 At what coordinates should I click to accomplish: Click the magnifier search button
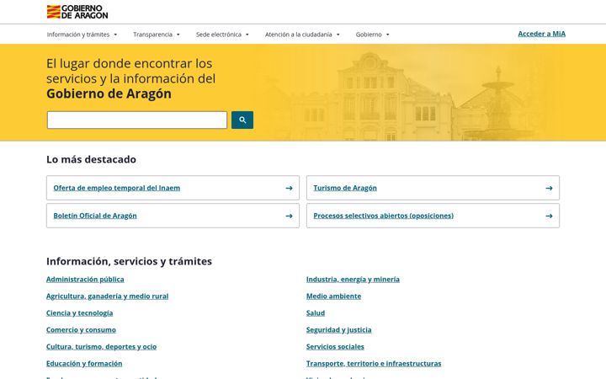[x=242, y=120]
